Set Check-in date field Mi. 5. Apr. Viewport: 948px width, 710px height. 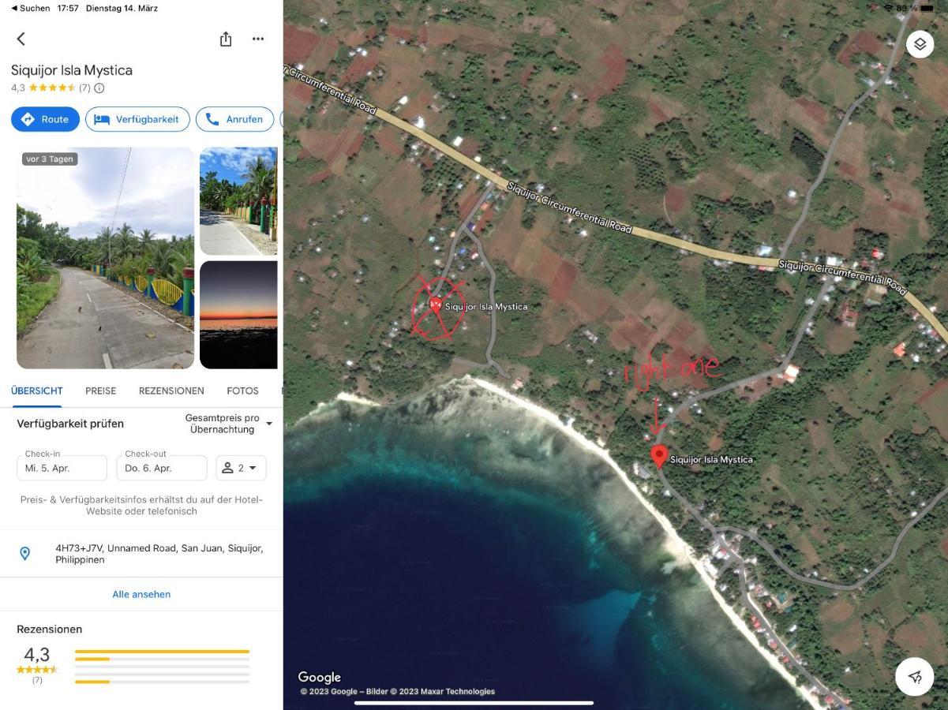[62, 468]
